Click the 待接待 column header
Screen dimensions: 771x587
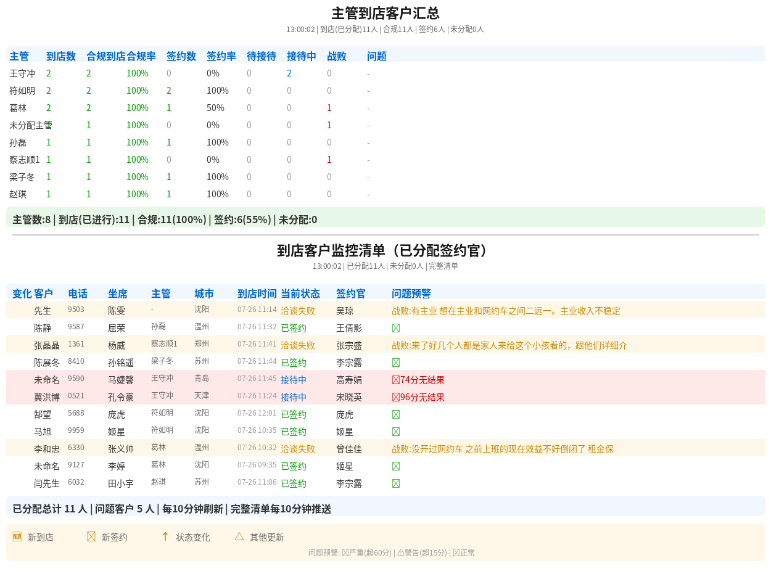click(262, 56)
